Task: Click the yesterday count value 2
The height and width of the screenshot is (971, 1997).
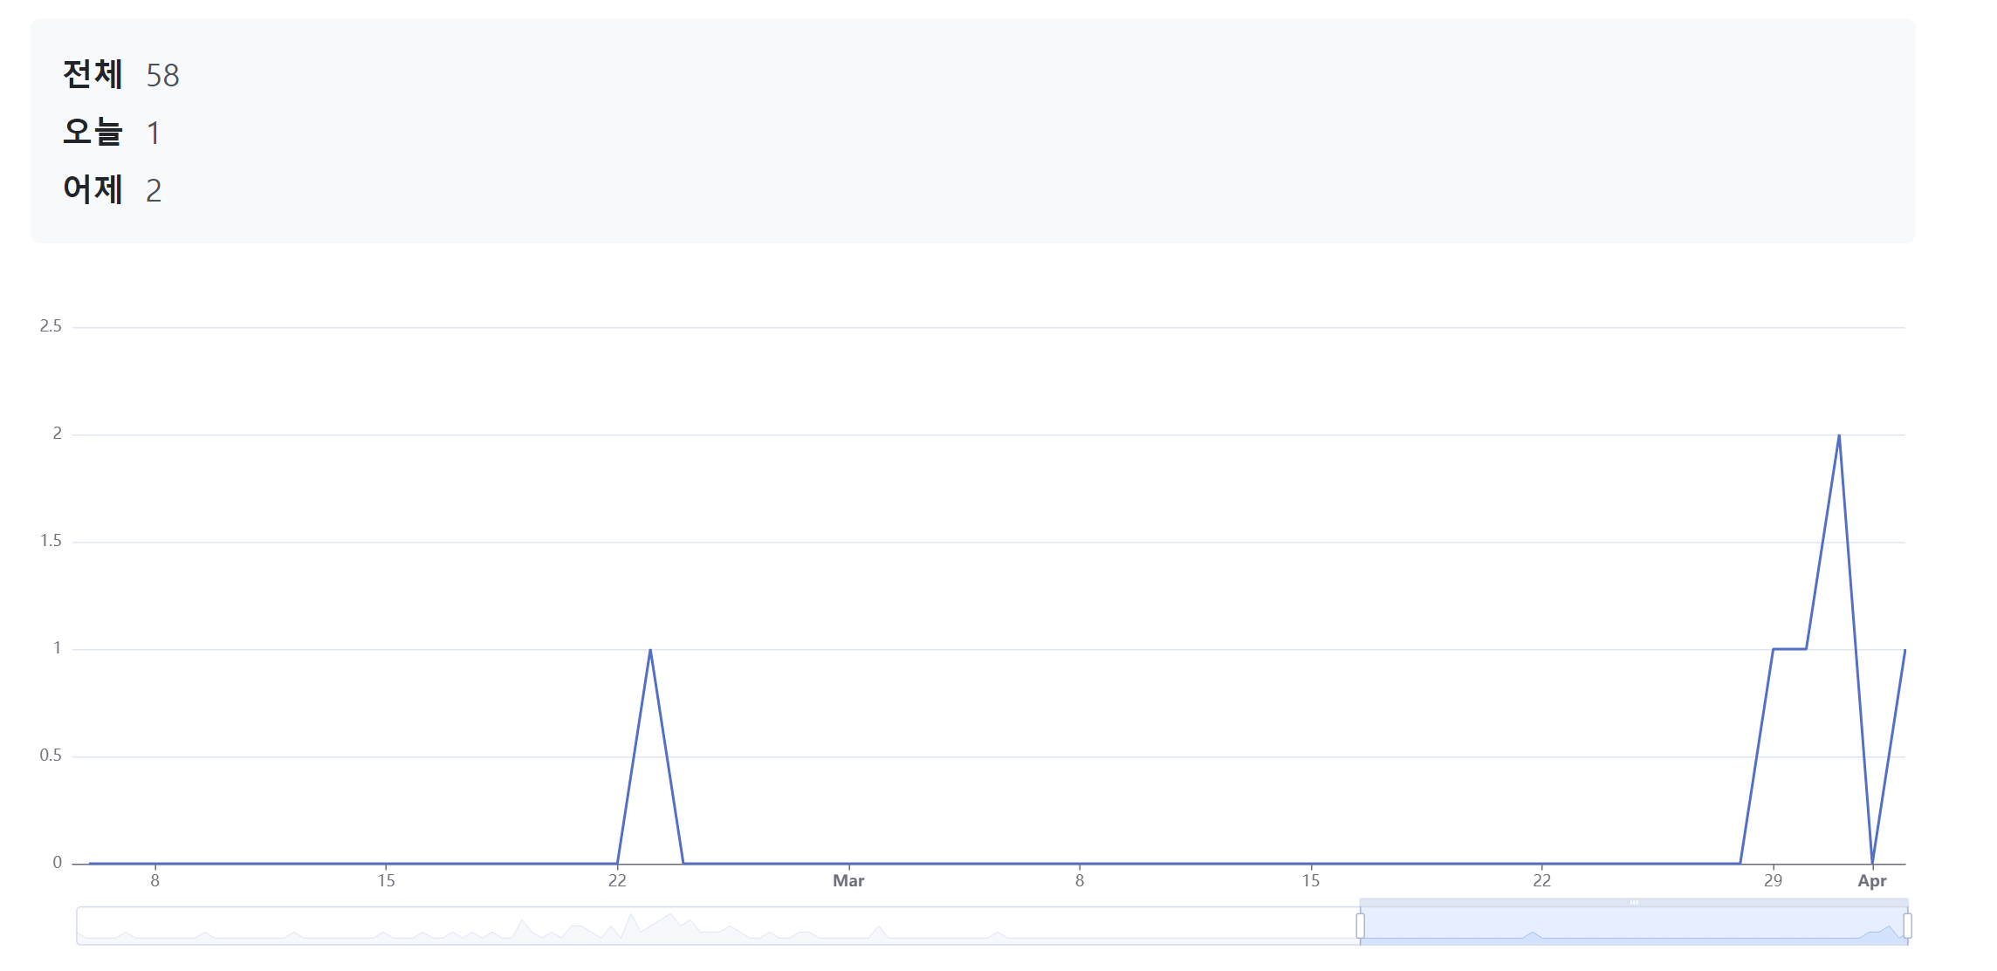Action: coord(154,191)
